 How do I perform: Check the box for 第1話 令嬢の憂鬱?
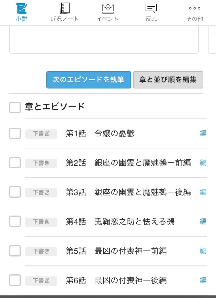(x=15, y=133)
